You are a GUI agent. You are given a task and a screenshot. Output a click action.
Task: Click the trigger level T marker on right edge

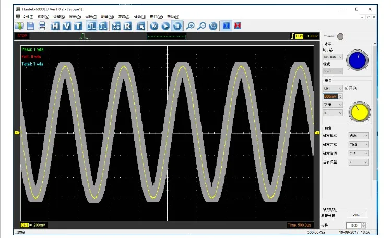317,133
